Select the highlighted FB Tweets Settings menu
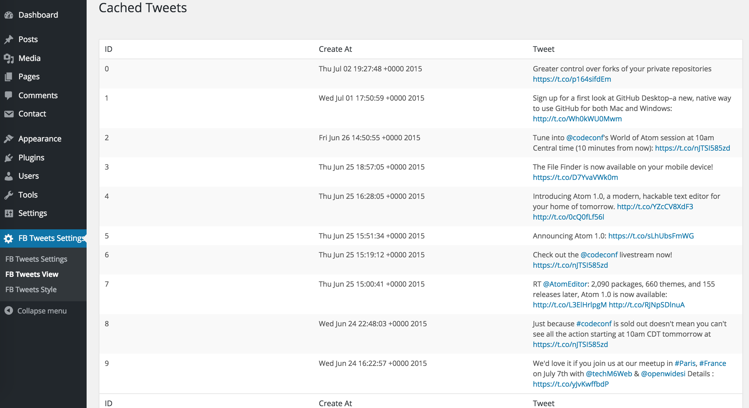 click(43, 238)
